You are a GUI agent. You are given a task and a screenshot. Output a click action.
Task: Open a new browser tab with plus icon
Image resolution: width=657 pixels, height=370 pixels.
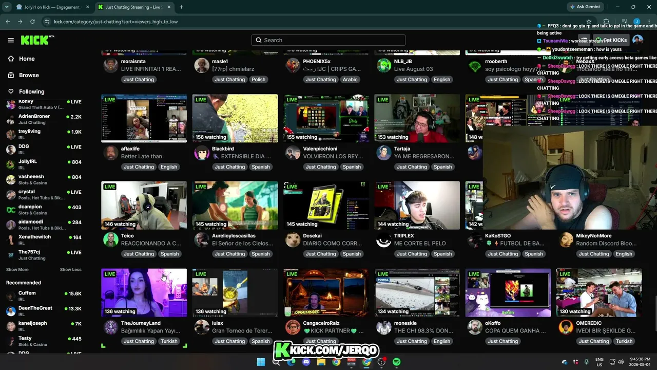click(x=181, y=7)
